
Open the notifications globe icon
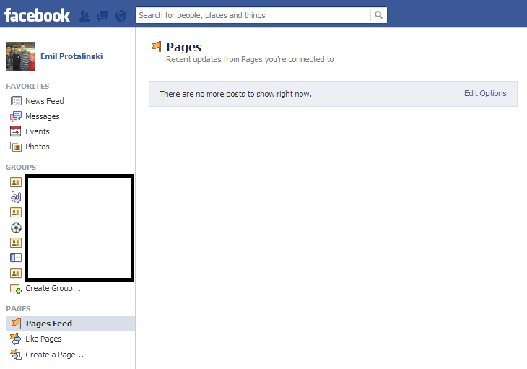point(121,16)
